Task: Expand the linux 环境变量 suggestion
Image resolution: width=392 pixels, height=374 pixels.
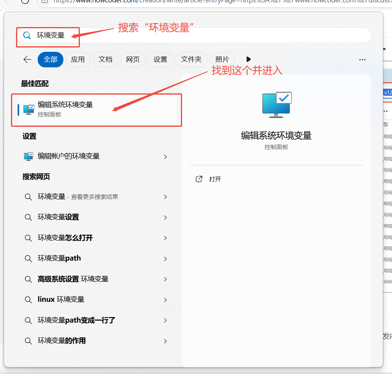Action: pos(165,299)
